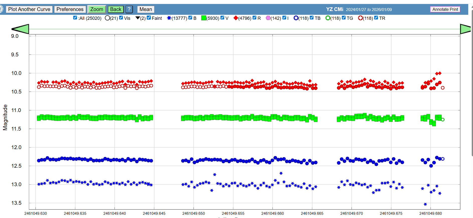Open help with the question mark button
This screenshot has width=473, height=218.
[129, 9]
